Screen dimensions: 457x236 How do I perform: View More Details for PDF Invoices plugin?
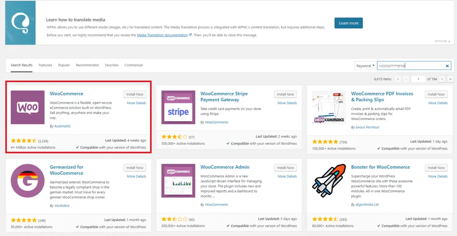click(x=438, y=103)
